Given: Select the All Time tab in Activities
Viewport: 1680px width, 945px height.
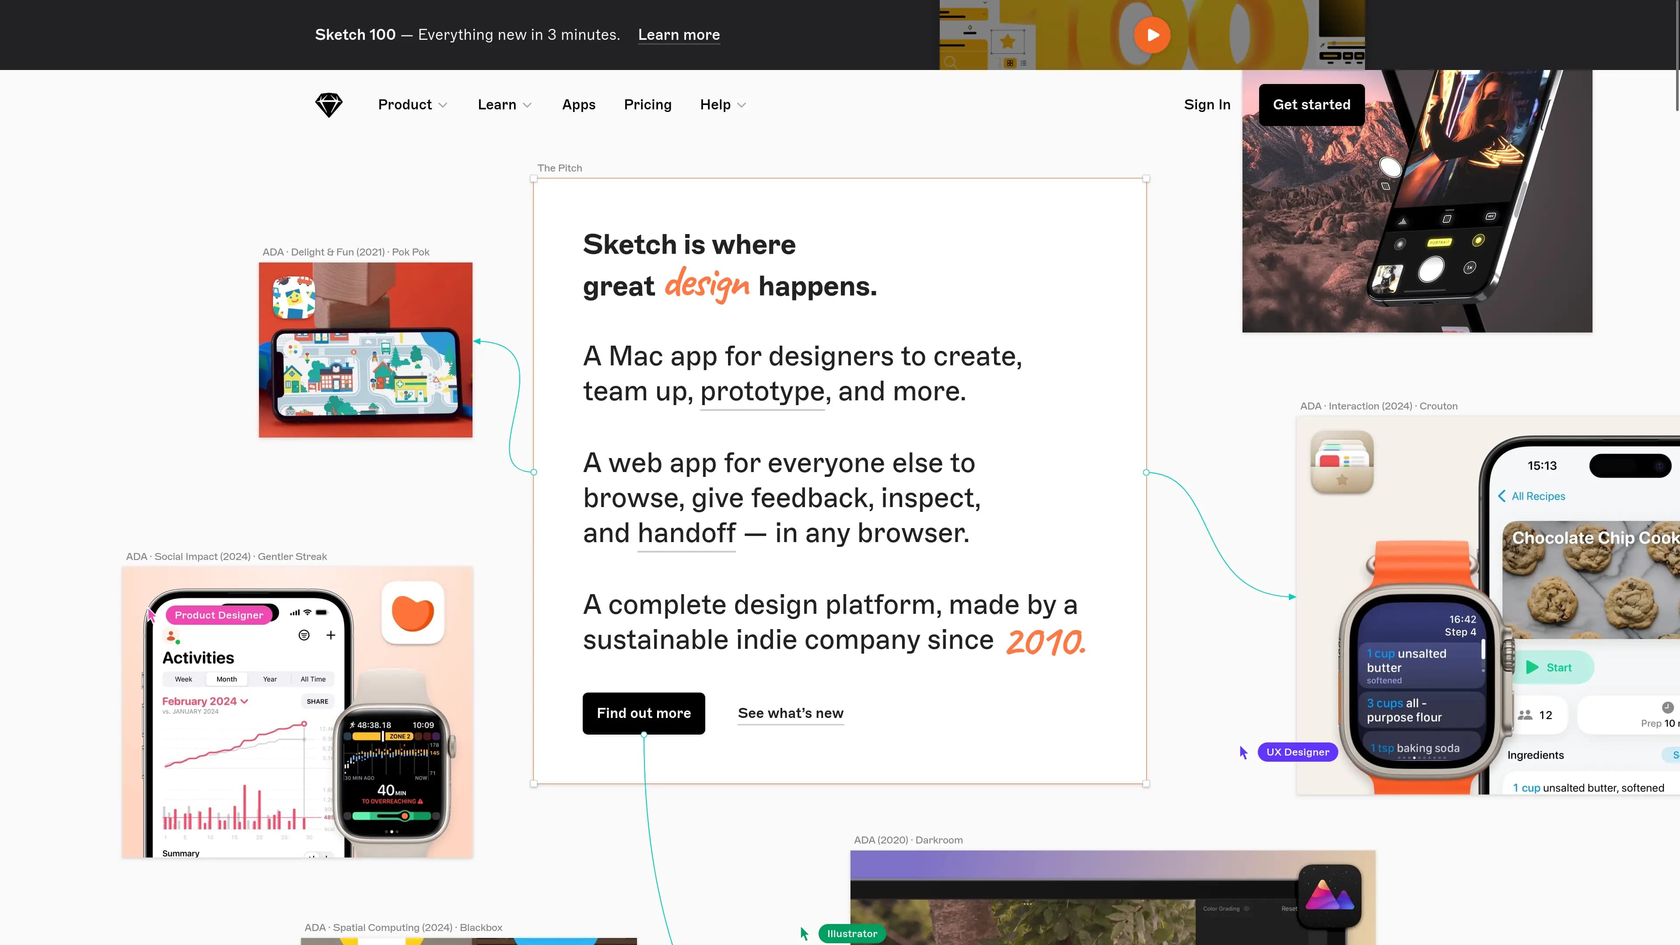Looking at the screenshot, I should [x=313, y=679].
